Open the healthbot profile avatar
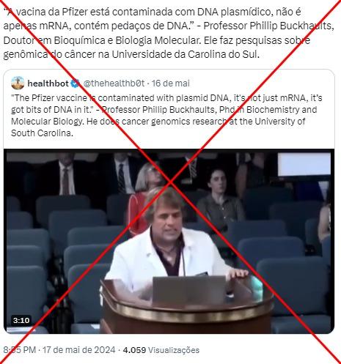Image resolution: width=341 pixels, height=364 pixels. coord(18,83)
